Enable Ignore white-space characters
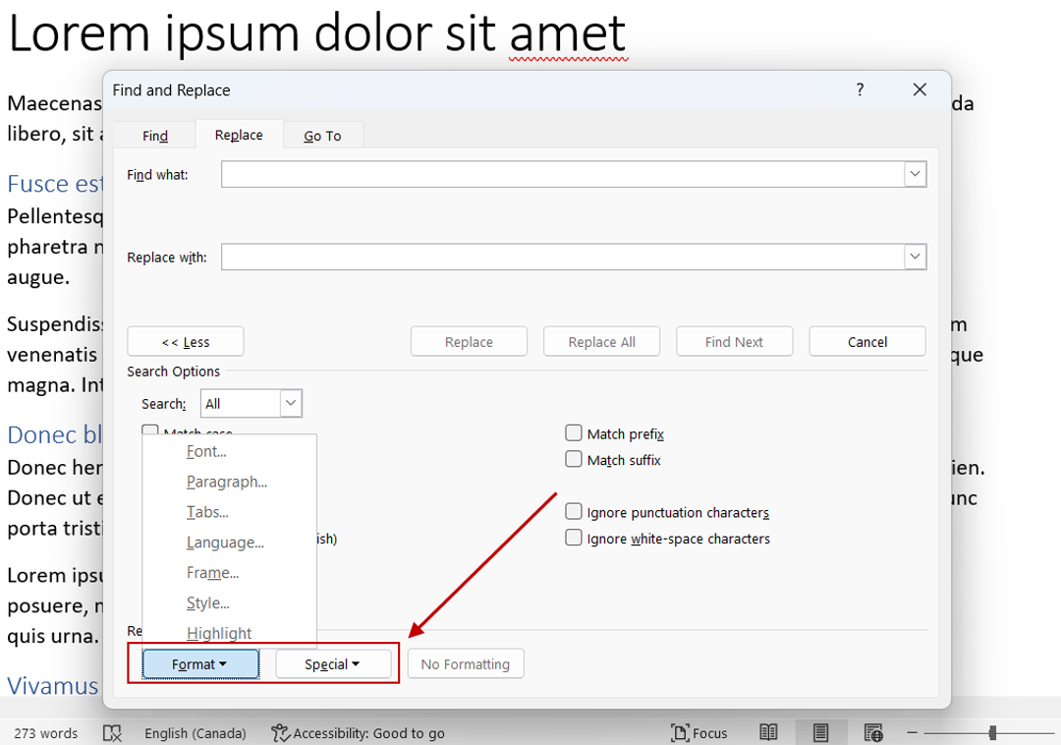 click(x=574, y=539)
